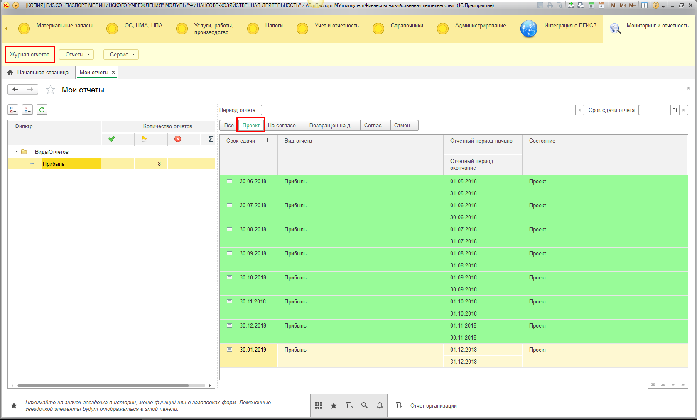The width and height of the screenshot is (697, 420).
Task: Click the ascending sort icon in filter toolbar
Action: (13, 110)
